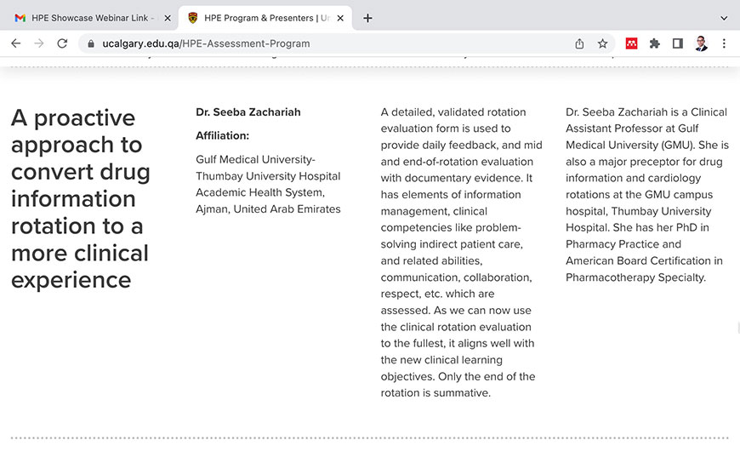The height and width of the screenshot is (463, 740).
Task: Switch to the HPE Program & Presenters tab
Action: (265, 18)
